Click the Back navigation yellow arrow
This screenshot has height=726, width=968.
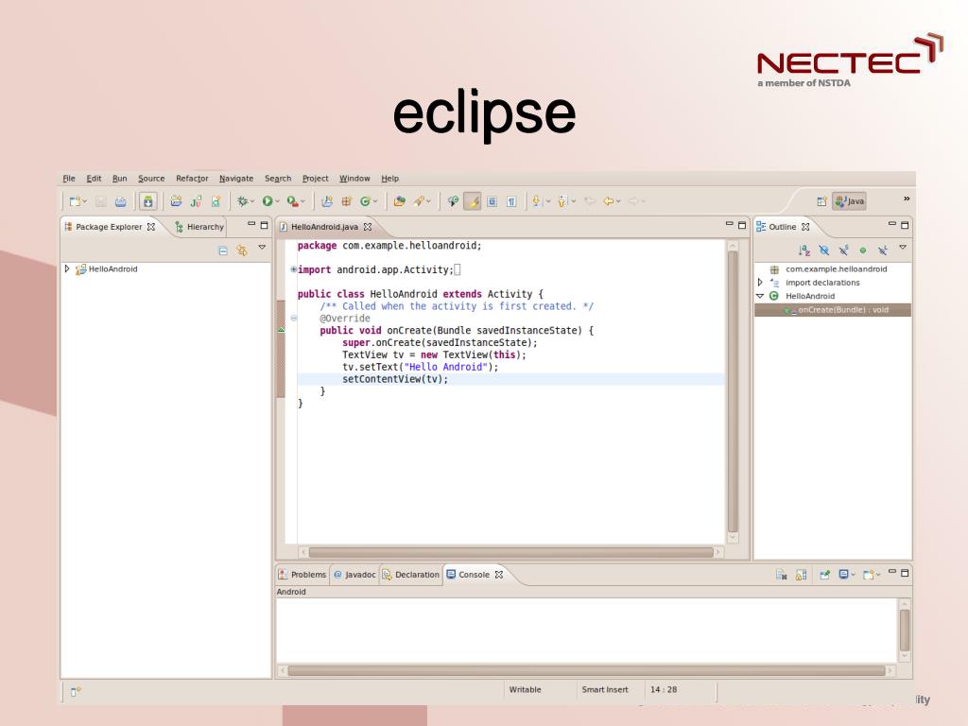pos(608,201)
